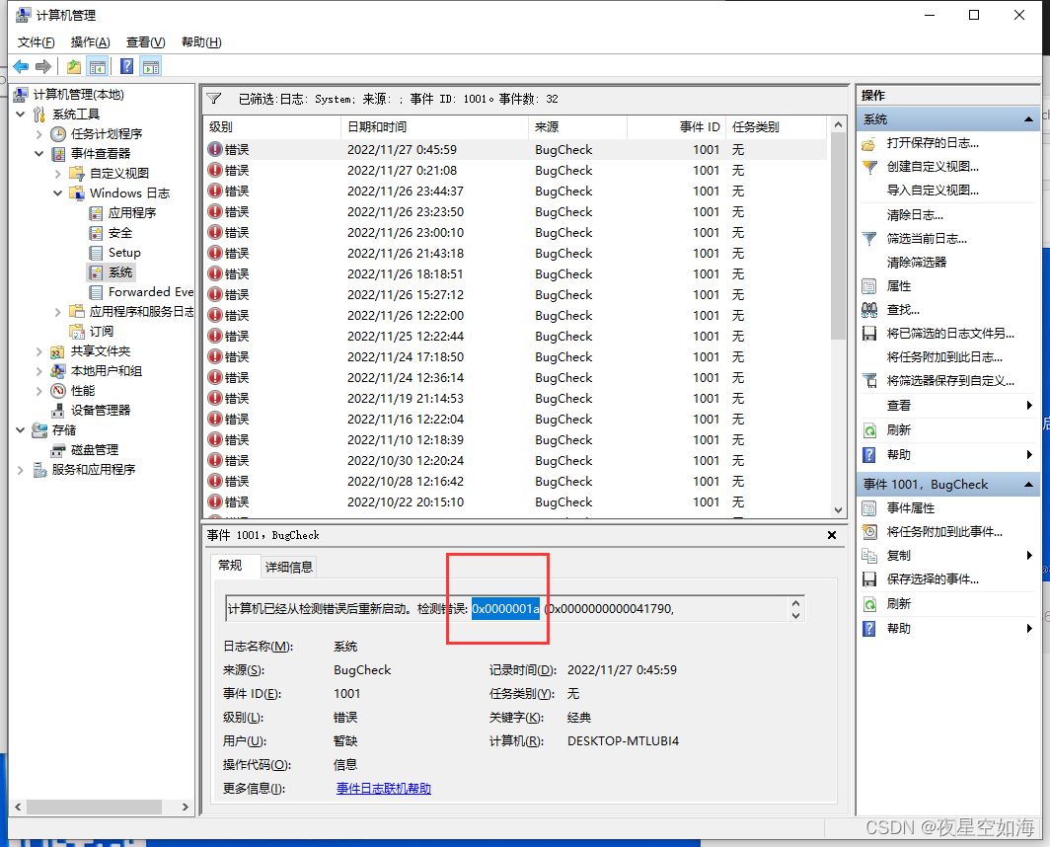
Task: Click 刷新 under the 系统 actions
Action: (x=899, y=429)
